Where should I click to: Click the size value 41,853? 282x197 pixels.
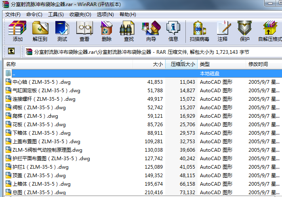[x=155, y=82]
